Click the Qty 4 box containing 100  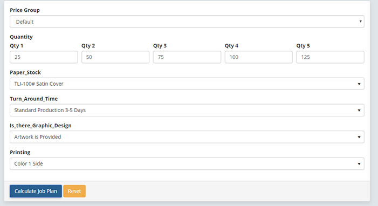[258, 57]
